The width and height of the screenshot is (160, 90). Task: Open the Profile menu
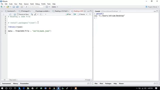coord(43,4)
